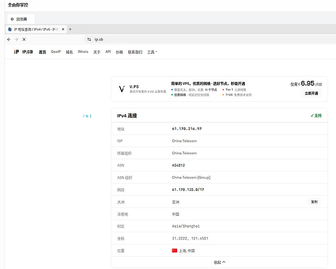Viewport: 336px width, 269px height.
Task: Open the GeoIP menu item
Action: [x=56, y=52]
